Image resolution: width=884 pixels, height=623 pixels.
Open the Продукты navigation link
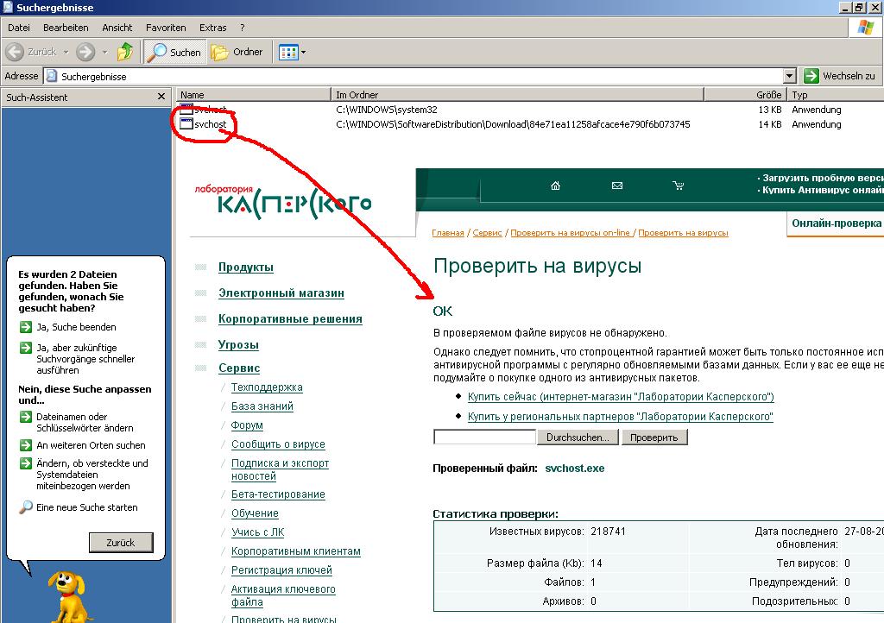click(246, 267)
